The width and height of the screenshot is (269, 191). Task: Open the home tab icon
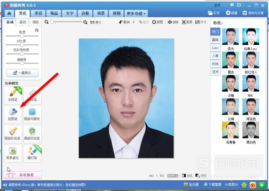(9, 13)
